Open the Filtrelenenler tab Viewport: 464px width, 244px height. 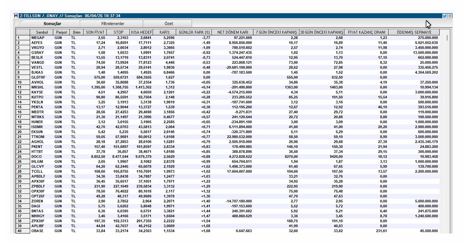coord(112,24)
